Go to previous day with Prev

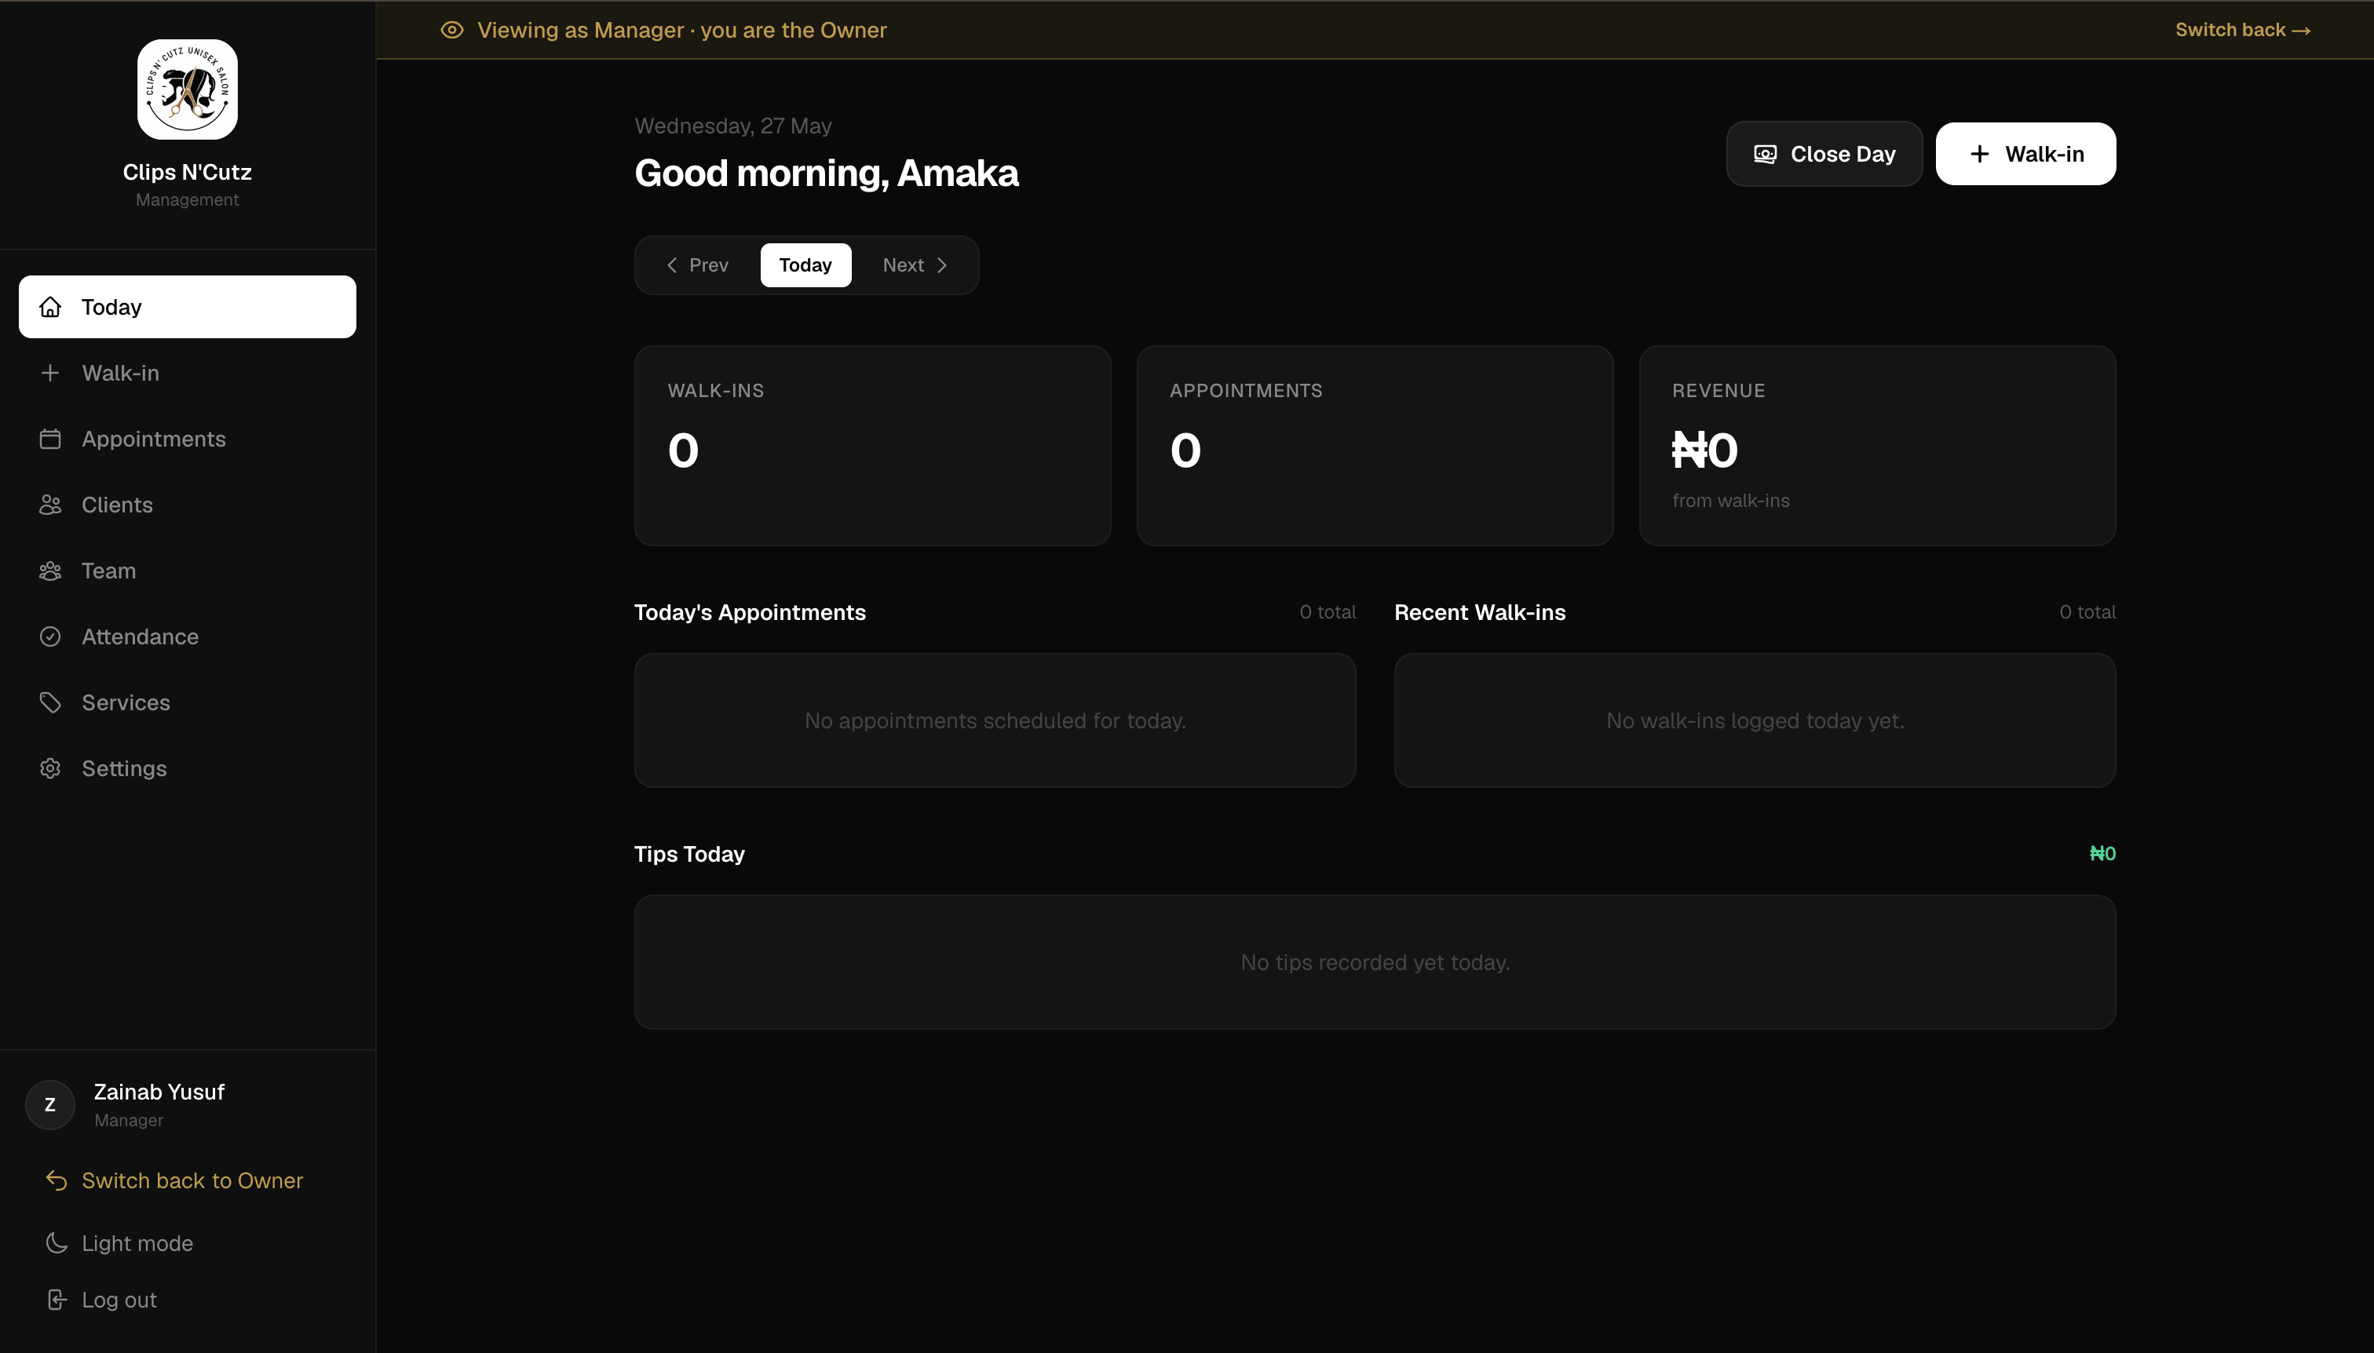click(x=697, y=264)
